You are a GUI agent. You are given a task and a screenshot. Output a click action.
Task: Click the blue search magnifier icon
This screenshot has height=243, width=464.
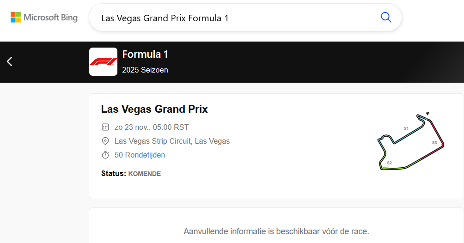coord(386,18)
